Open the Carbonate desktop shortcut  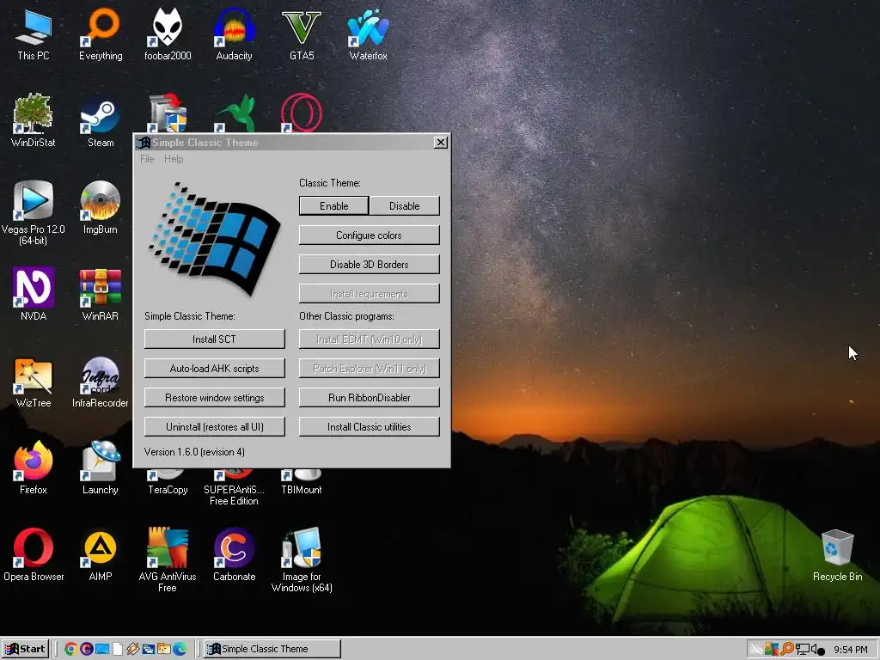click(x=234, y=554)
